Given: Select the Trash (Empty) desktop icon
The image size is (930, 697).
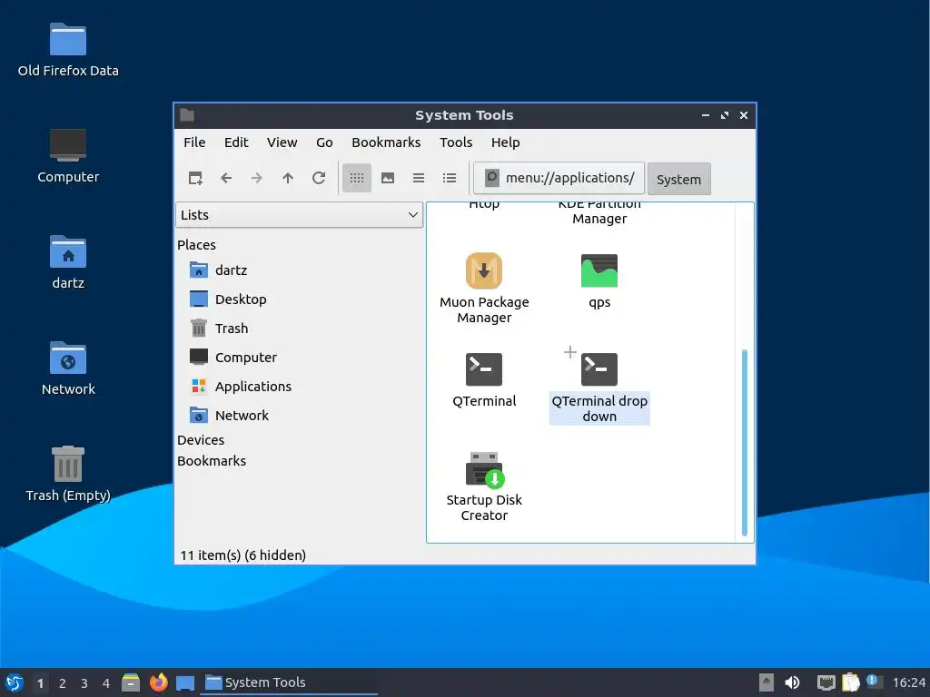Looking at the screenshot, I should pyautogui.click(x=67, y=475).
